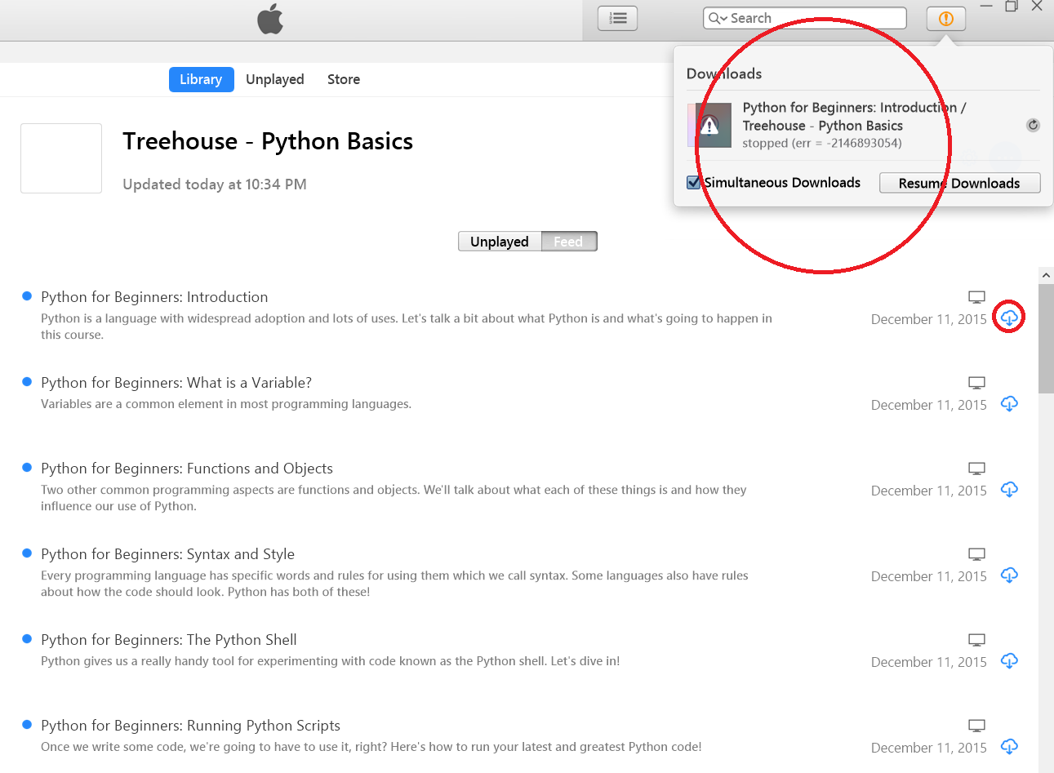1054x773 pixels.
Task: Click the Variables description text
Action: (226, 404)
